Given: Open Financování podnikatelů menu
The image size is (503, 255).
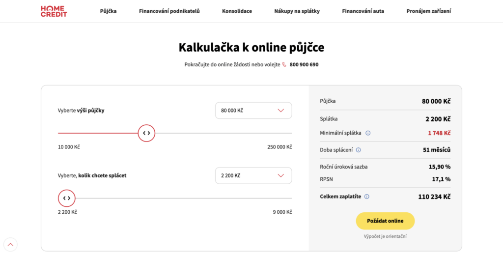Looking at the screenshot, I should [x=169, y=11].
